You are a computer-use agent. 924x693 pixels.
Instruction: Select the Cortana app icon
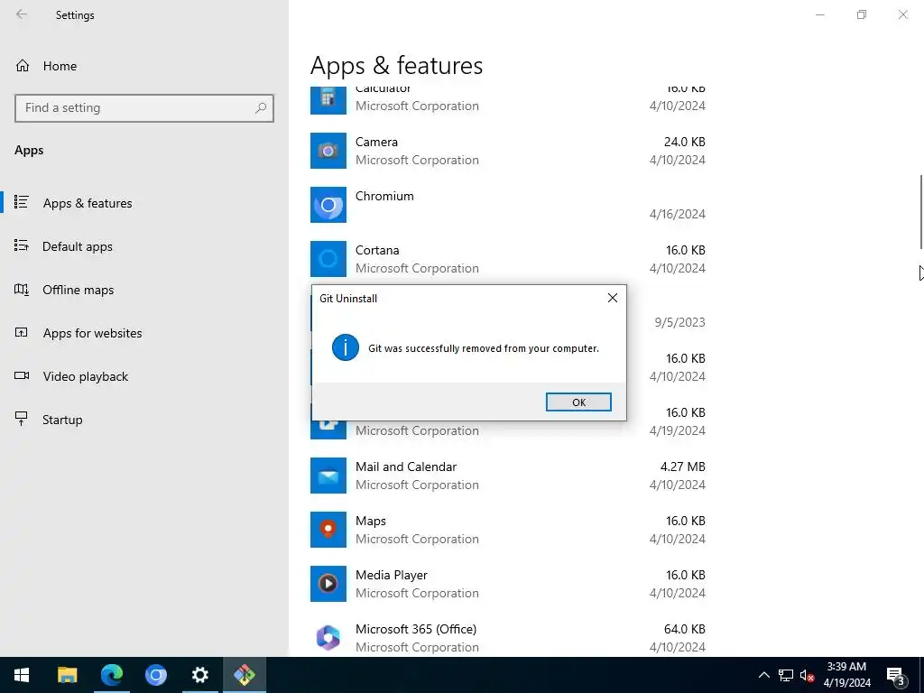pyautogui.click(x=328, y=259)
